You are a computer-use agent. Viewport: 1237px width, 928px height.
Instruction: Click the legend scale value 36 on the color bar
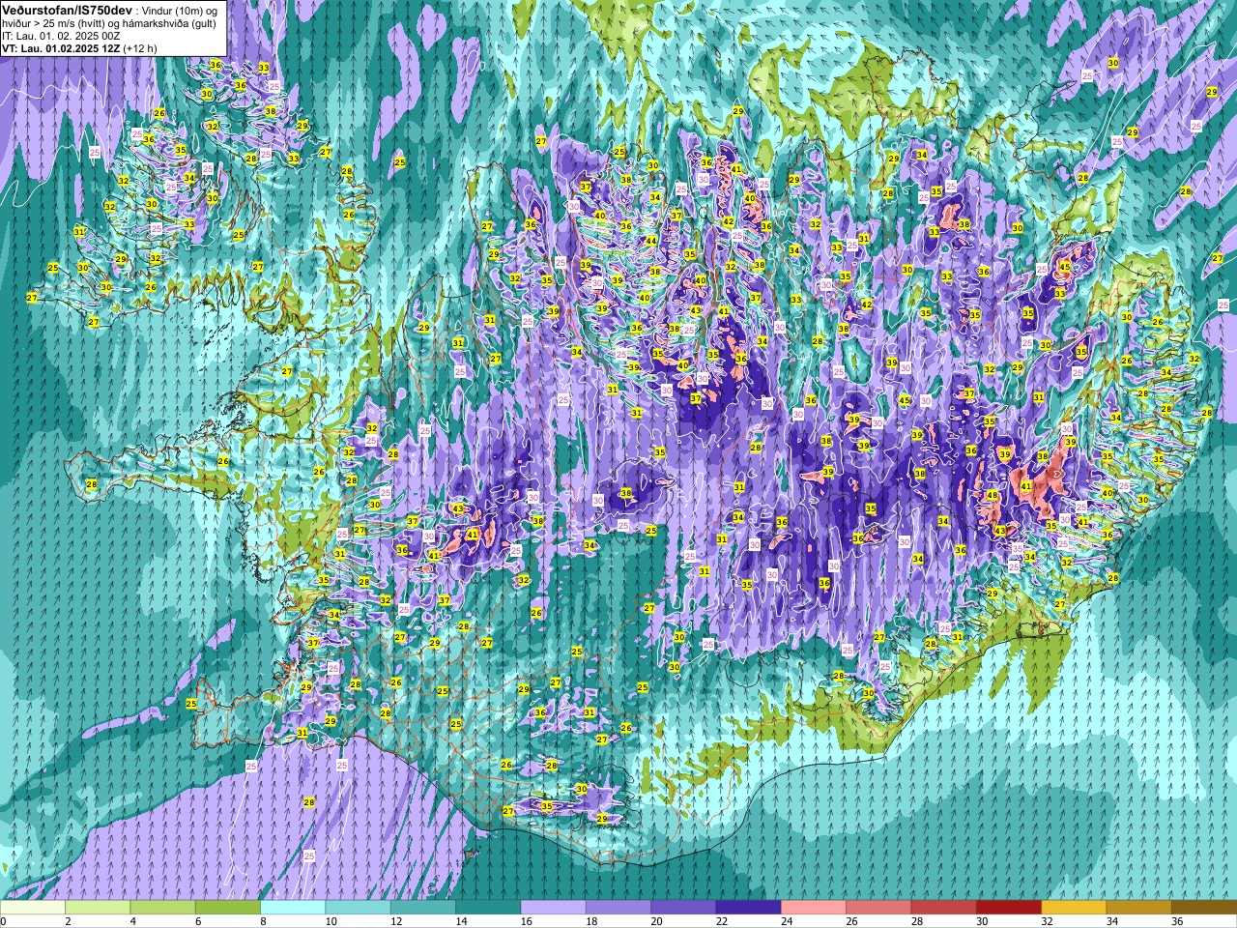click(1176, 921)
